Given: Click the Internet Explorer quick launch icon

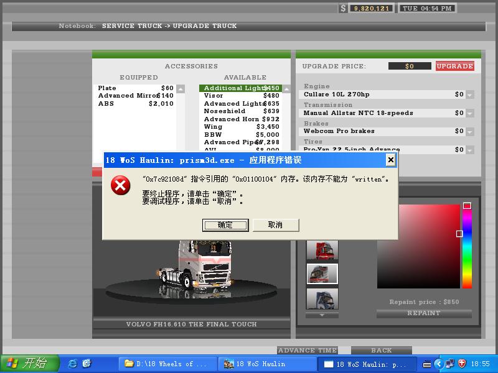Looking at the screenshot, I should 72,364.
